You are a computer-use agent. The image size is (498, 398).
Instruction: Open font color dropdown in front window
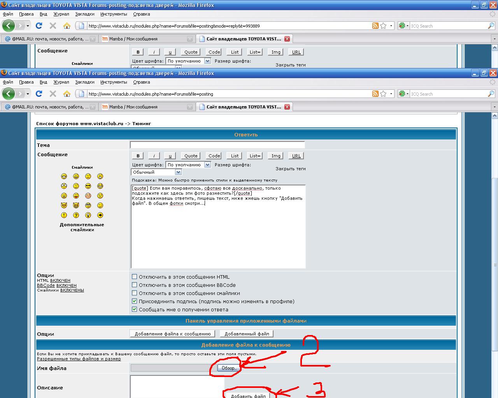click(x=207, y=165)
